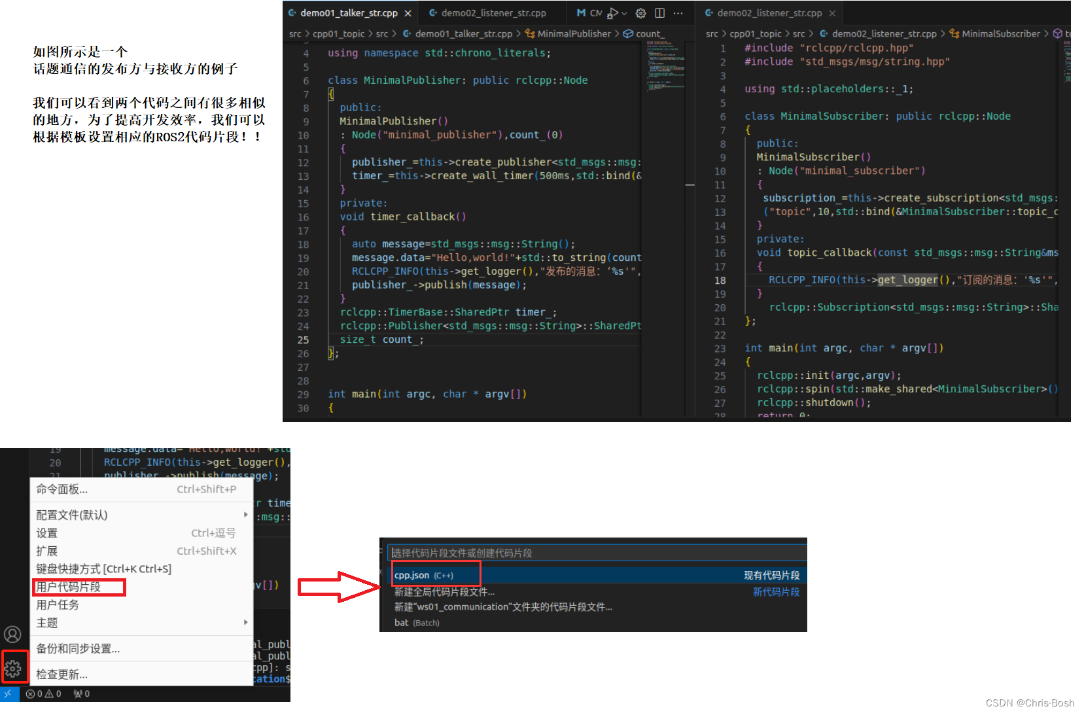
Task: Open the more actions ellipsis in editor toolbar
Action: pyautogui.click(x=678, y=13)
